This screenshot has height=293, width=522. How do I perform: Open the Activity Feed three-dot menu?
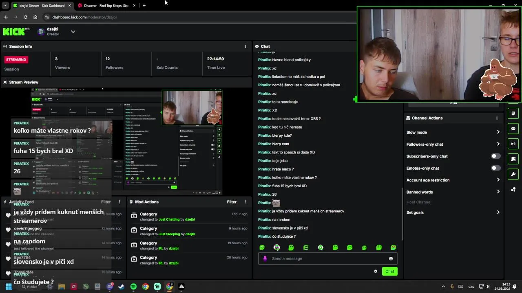(x=119, y=202)
